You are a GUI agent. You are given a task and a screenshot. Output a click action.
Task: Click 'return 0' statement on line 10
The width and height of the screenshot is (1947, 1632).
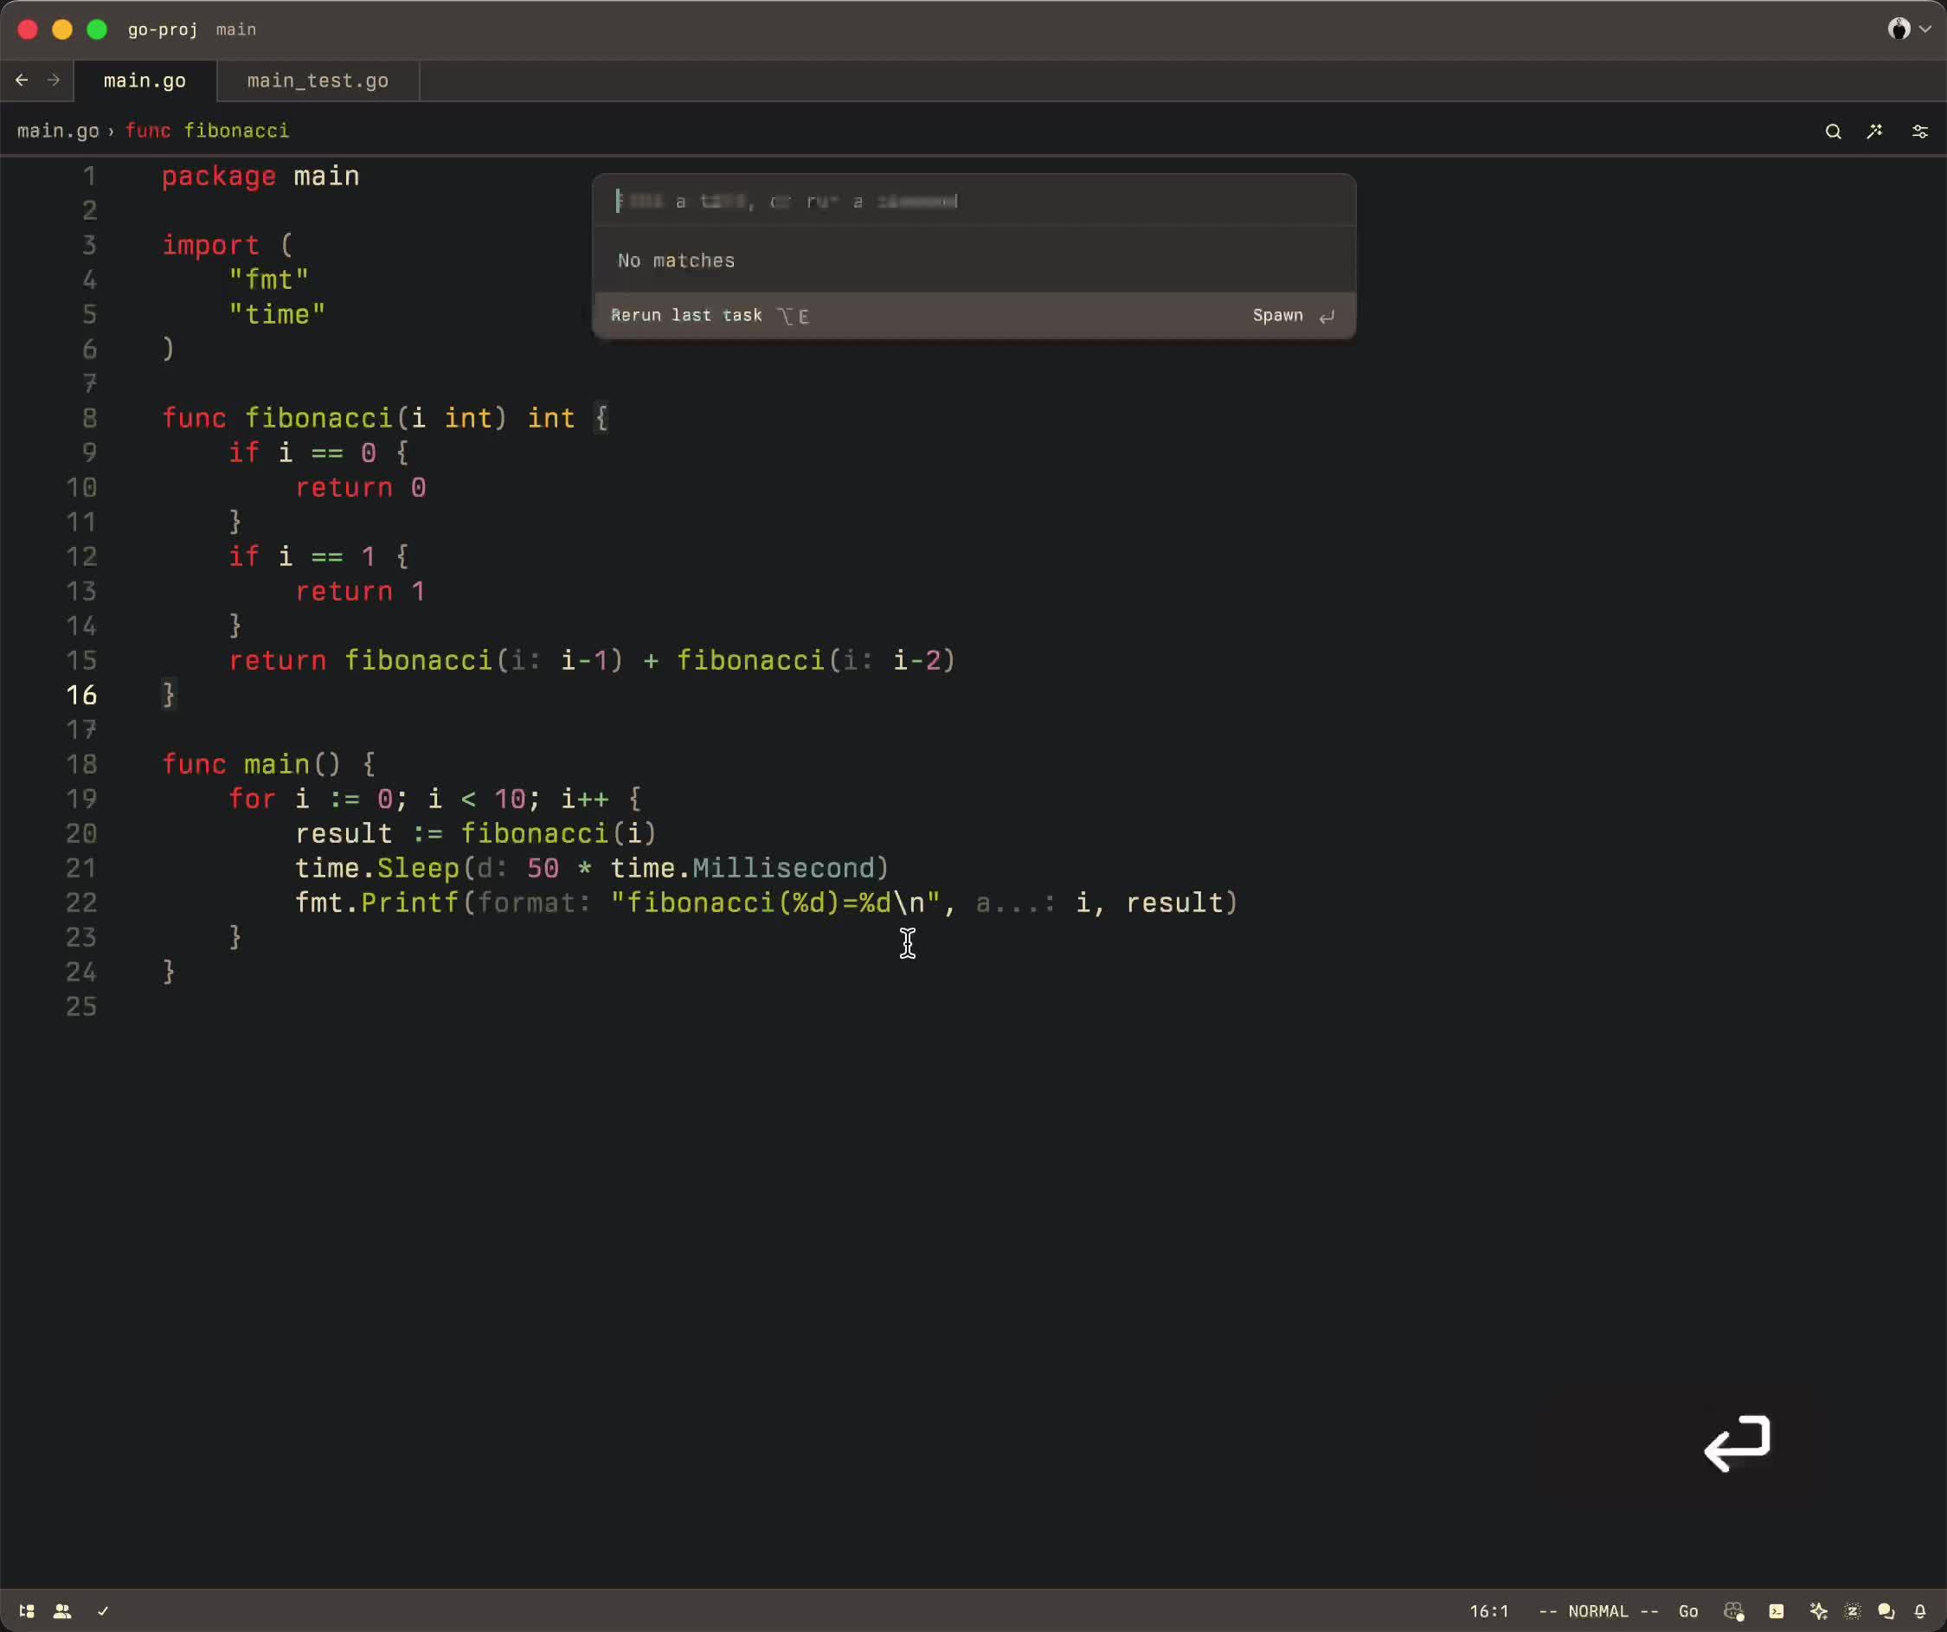(361, 488)
